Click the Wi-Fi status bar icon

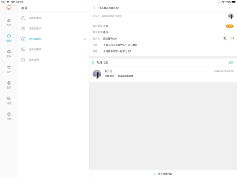click(x=223, y=2)
